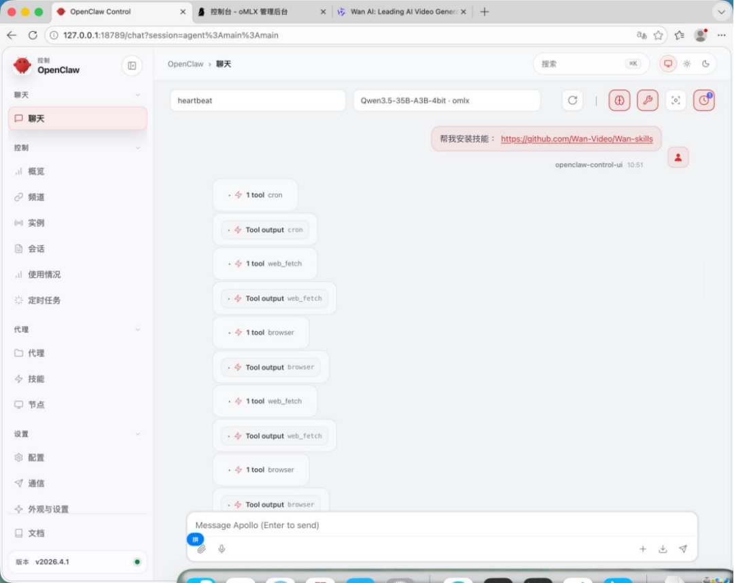Click the wrench tools icon in chat toolbar
Screen dimensions: 734x583
[x=647, y=101]
